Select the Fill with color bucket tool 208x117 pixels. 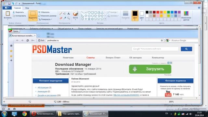[65, 14]
